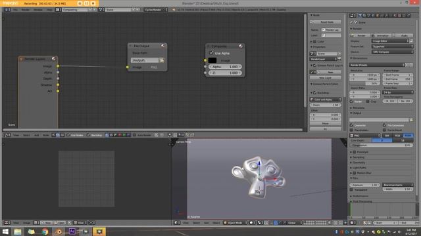Click the 3D manipulator gizmo on Suzanne

pyautogui.click(x=260, y=178)
